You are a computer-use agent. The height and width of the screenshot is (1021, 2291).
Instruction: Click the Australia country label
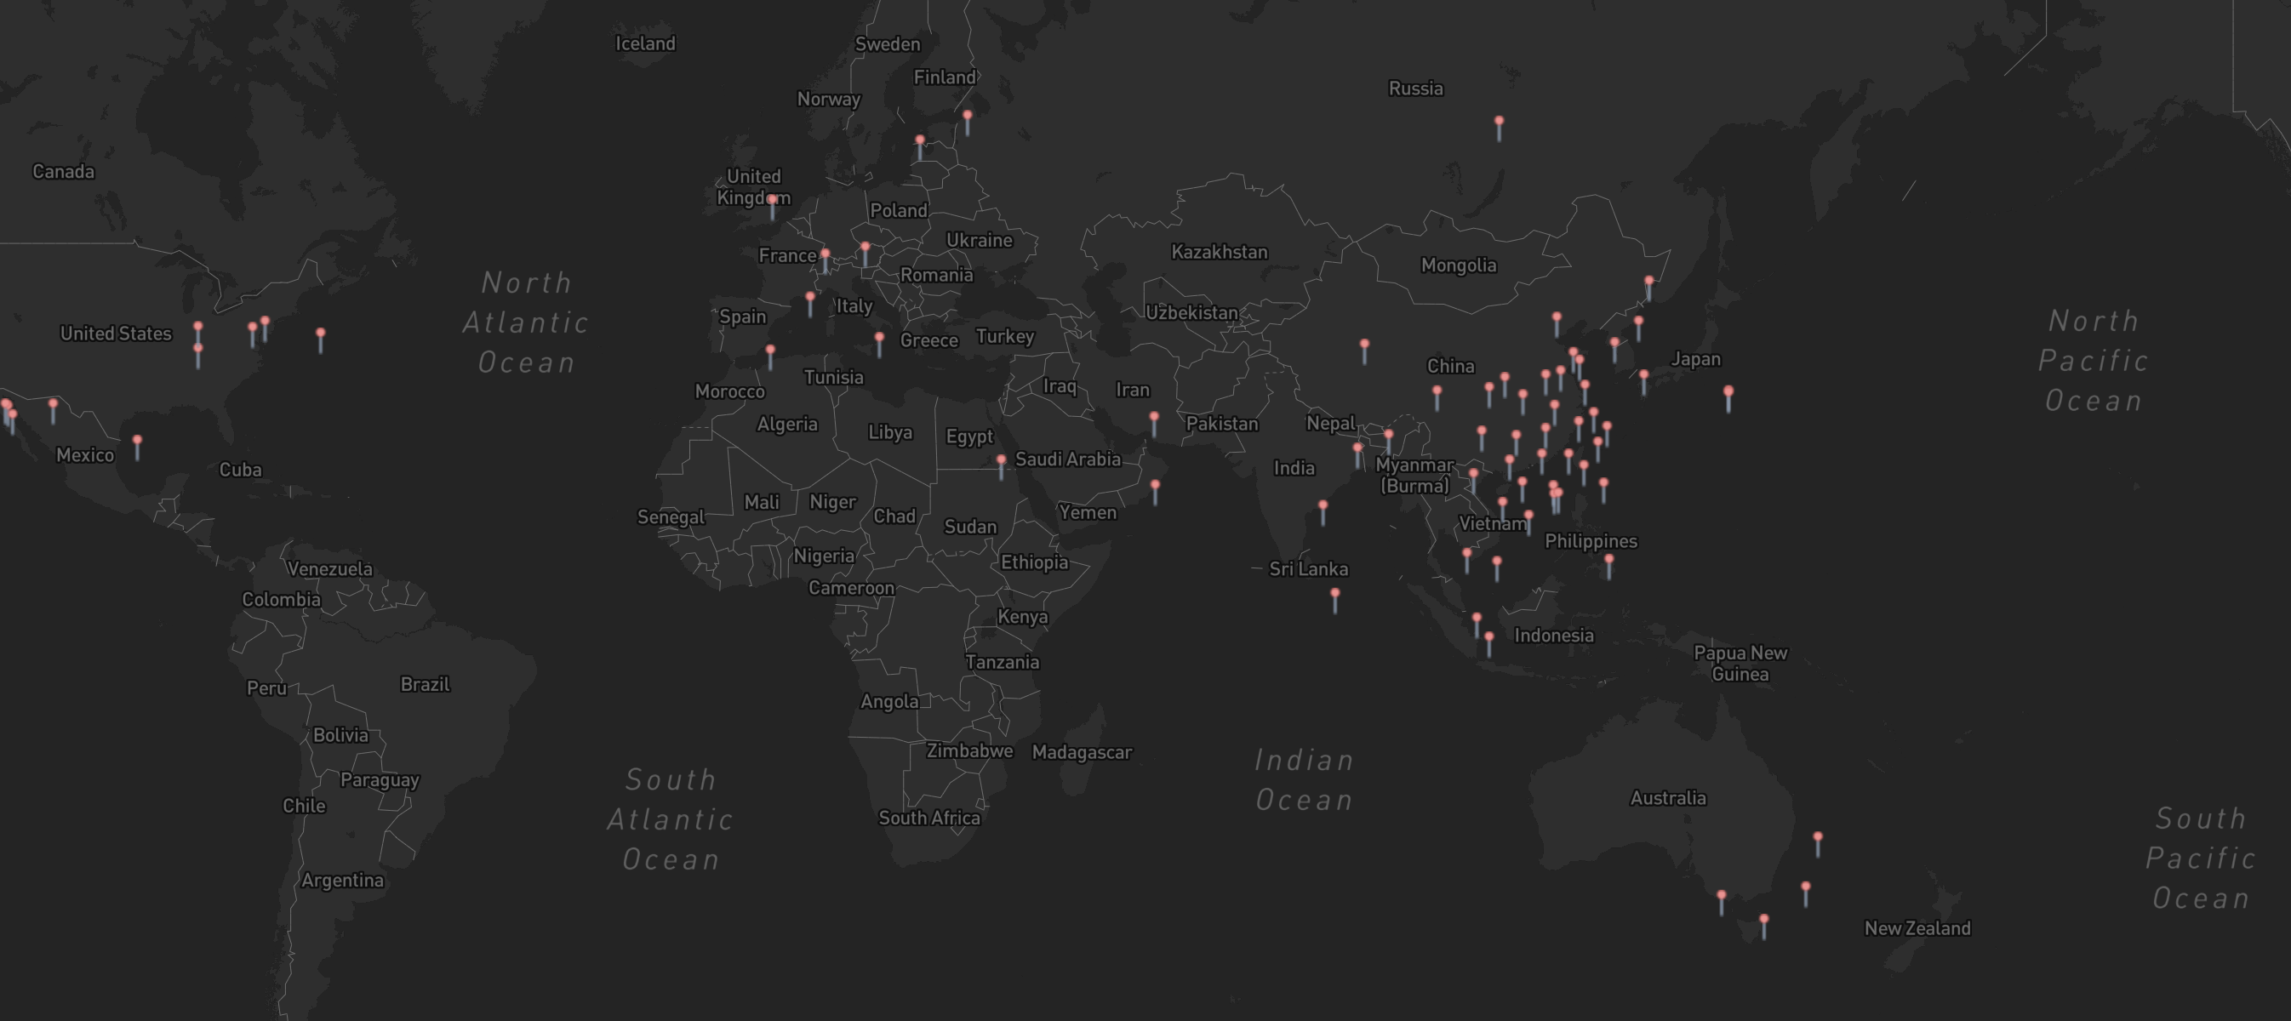click(x=1667, y=798)
